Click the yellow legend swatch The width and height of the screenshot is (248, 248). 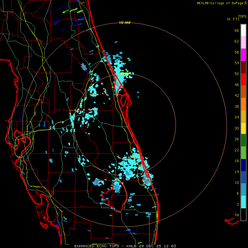point(243,128)
